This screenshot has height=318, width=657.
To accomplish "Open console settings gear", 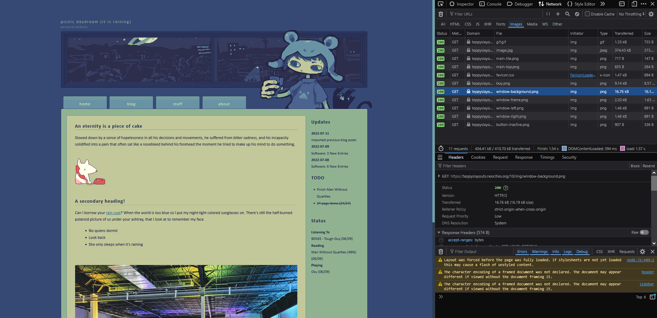I will pyautogui.click(x=643, y=252).
